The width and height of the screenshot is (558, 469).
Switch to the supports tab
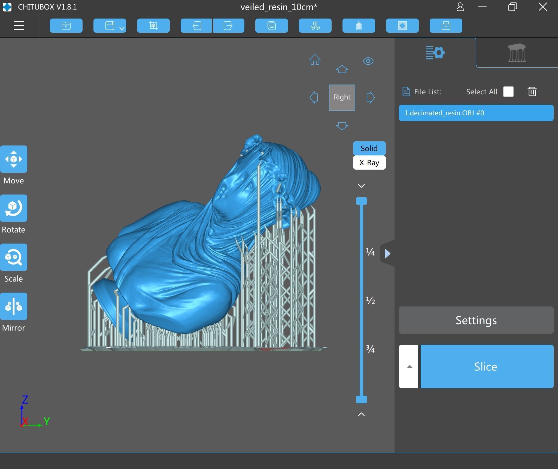click(517, 53)
